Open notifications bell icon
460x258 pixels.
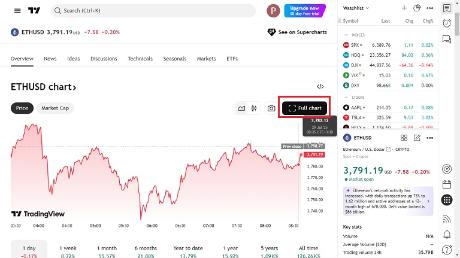coord(447,234)
